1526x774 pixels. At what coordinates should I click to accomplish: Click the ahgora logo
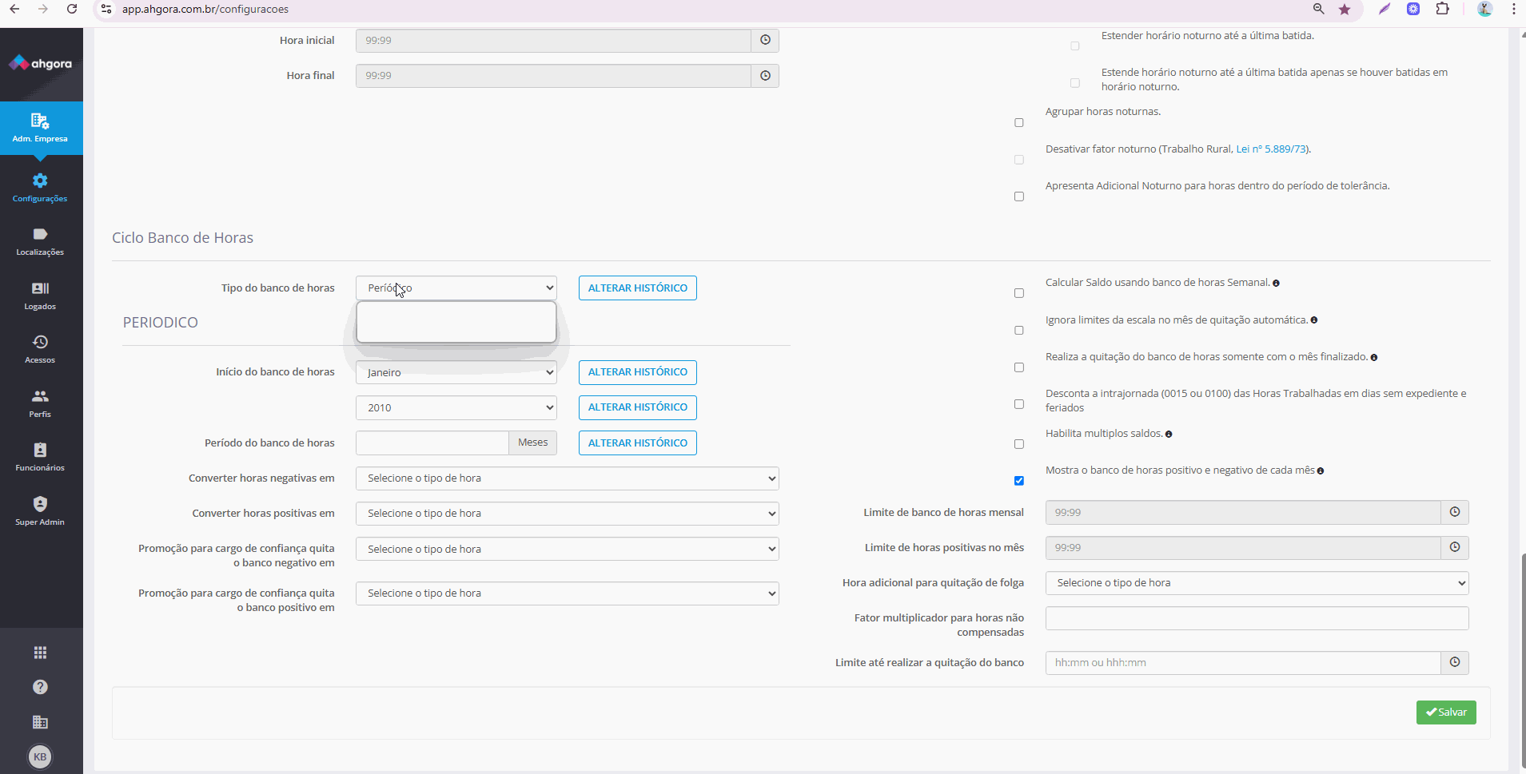40,63
